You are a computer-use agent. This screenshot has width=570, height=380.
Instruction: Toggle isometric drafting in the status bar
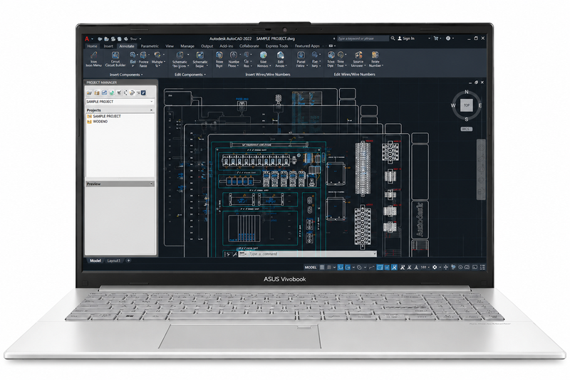click(359, 267)
